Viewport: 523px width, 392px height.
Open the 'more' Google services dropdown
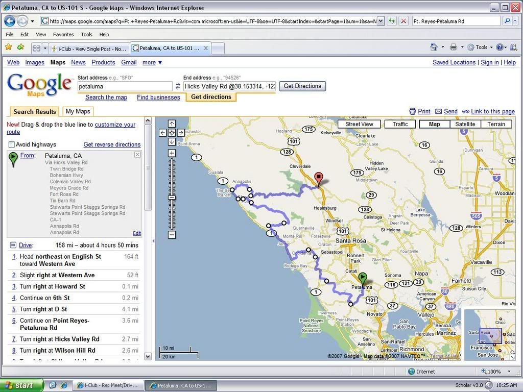[x=152, y=62]
